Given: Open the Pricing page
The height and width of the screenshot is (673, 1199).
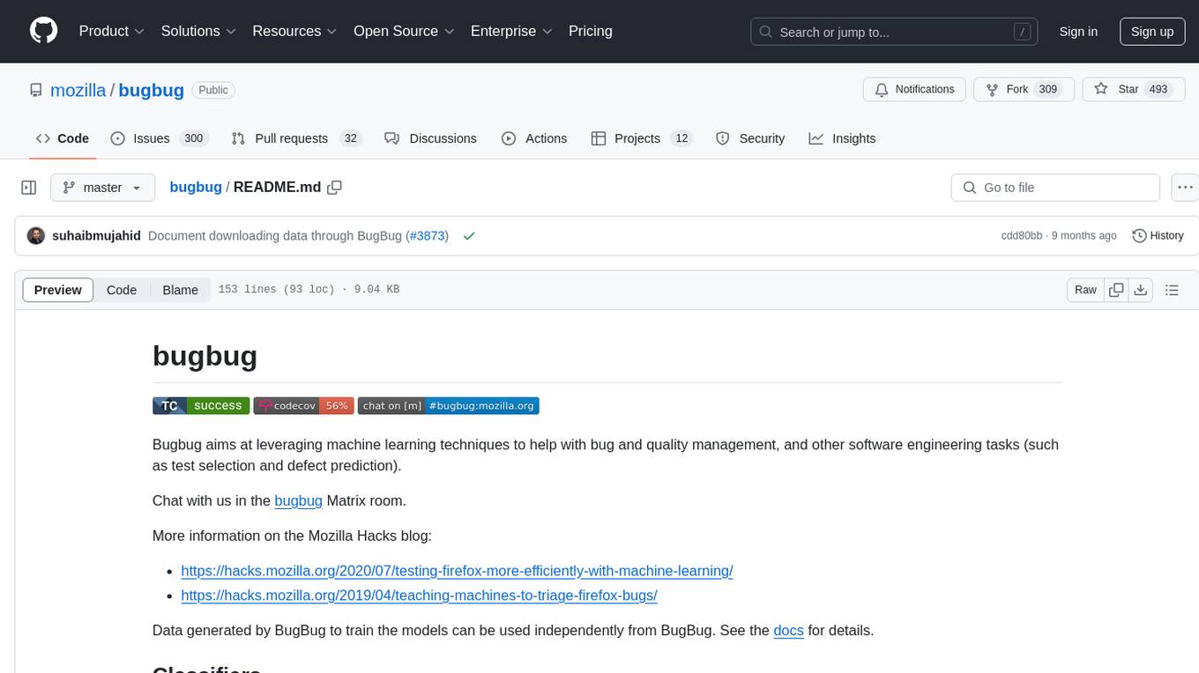Looking at the screenshot, I should click(591, 31).
